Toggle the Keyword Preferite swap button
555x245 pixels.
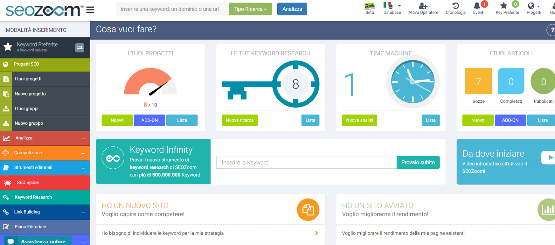(80, 48)
